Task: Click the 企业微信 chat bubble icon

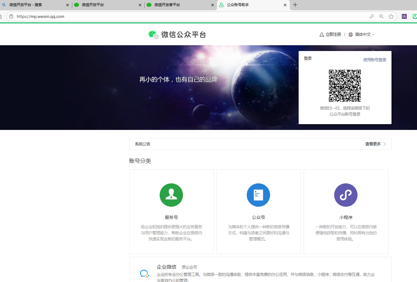Action: tap(144, 274)
